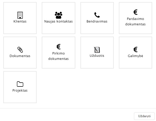This screenshot has height=121, width=156.
Task: Click the people group icon for Naujas kontaktas
Action: 58,15
